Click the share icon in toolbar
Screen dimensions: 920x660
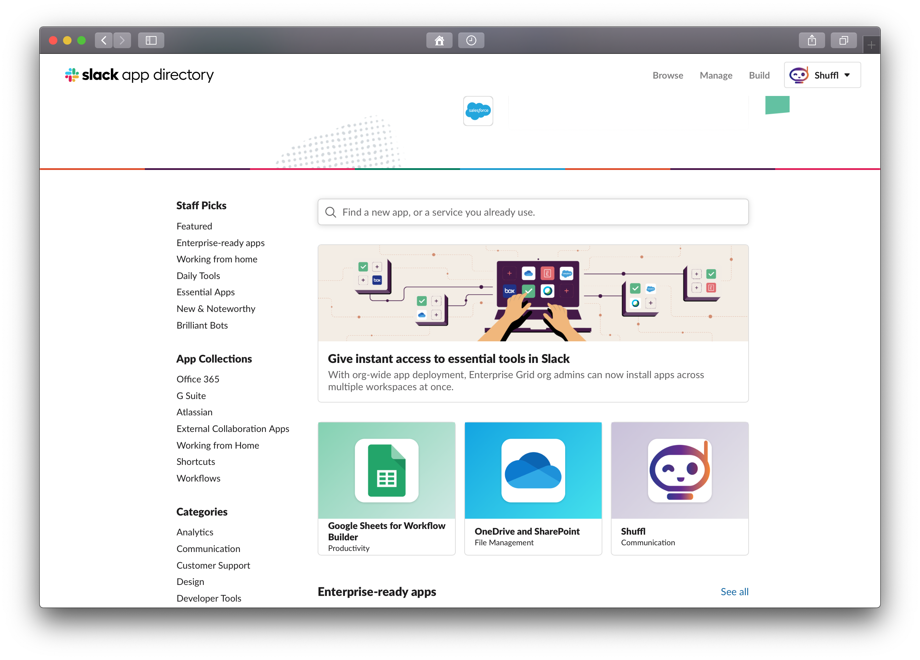(811, 40)
